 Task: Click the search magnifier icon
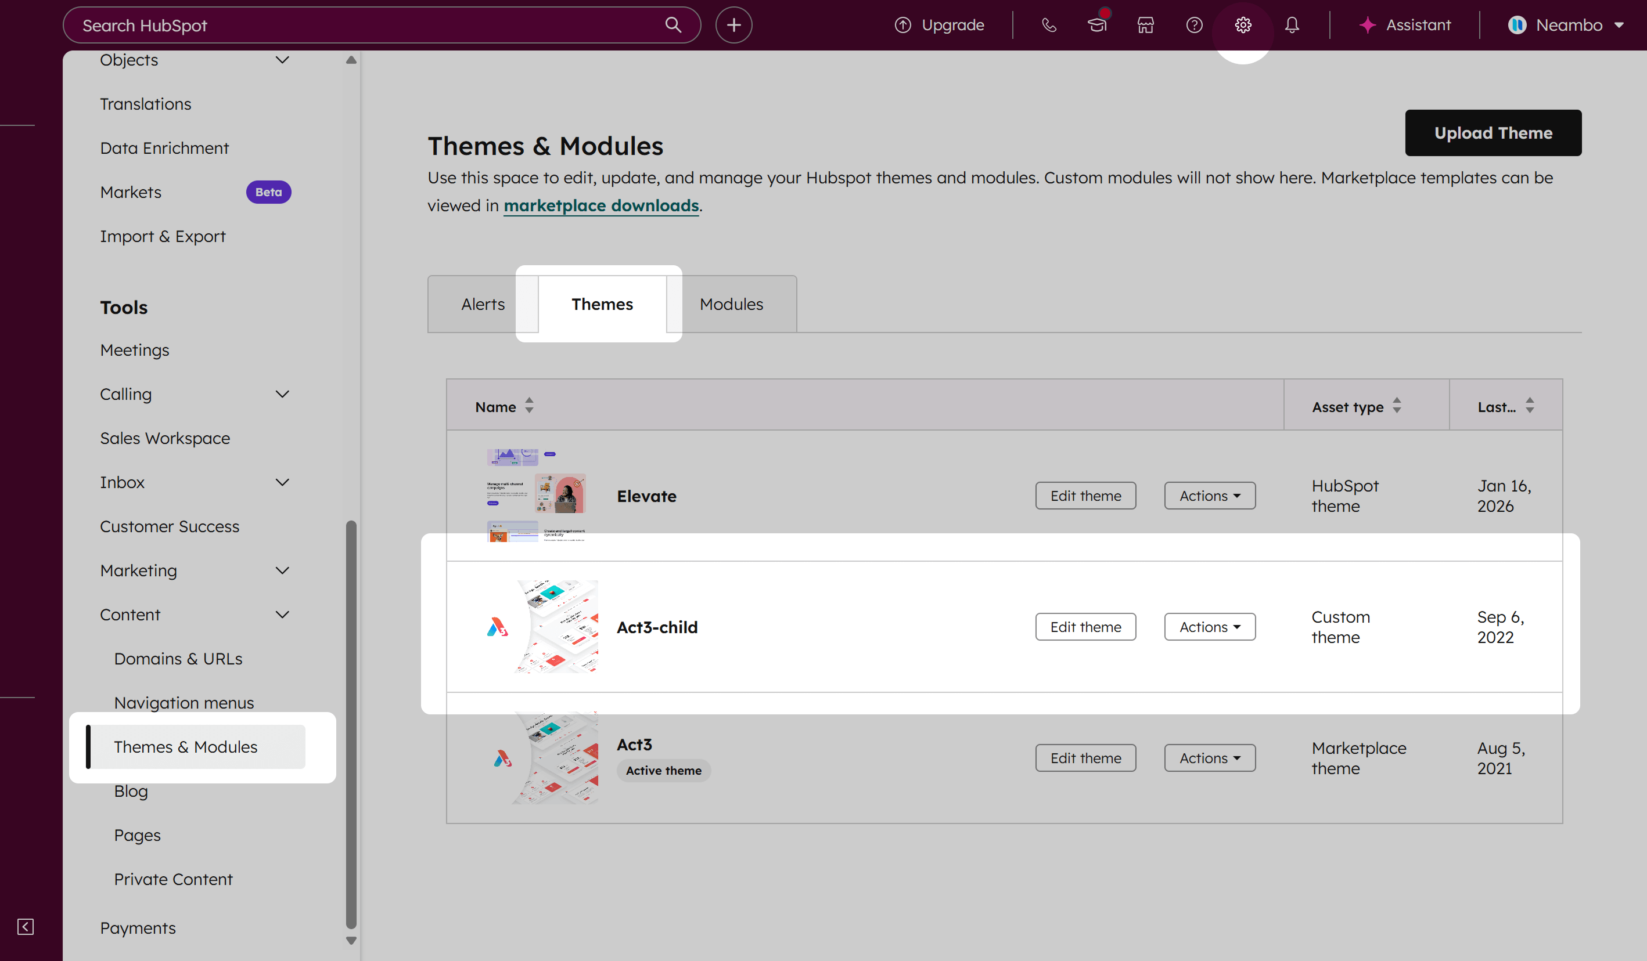(x=673, y=25)
